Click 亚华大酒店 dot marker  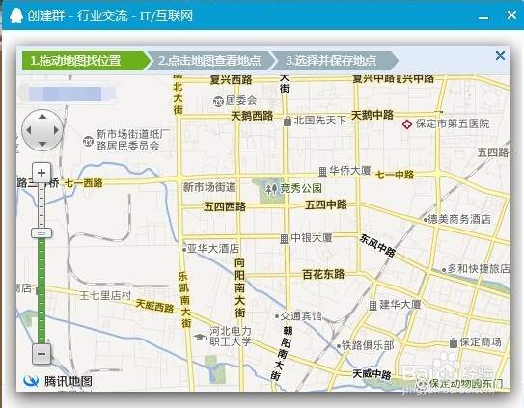click(x=184, y=250)
